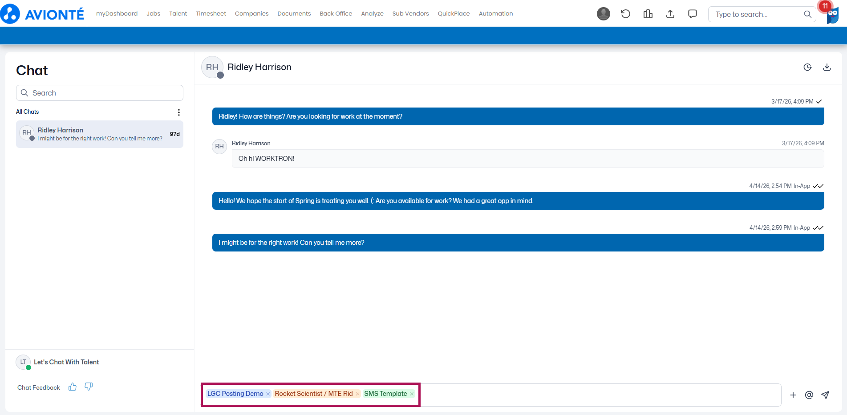Give thumbs up chat feedback
Image resolution: width=847 pixels, height=415 pixels.
click(x=73, y=387)
